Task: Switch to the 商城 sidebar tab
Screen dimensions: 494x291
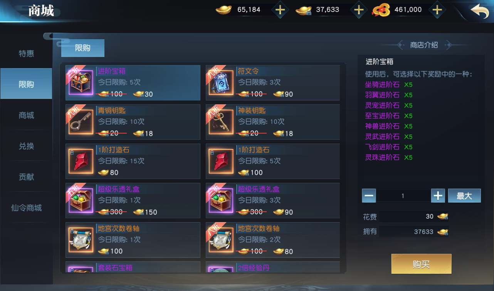Action: 26,115
